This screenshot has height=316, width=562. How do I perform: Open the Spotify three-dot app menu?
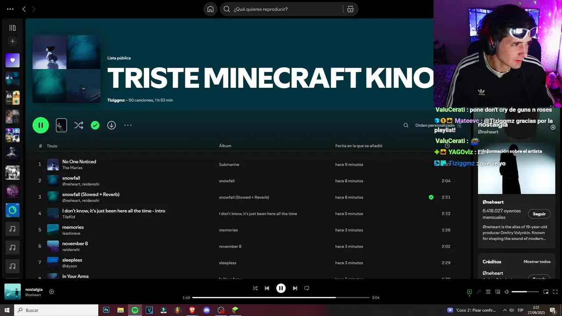[10, 9]
